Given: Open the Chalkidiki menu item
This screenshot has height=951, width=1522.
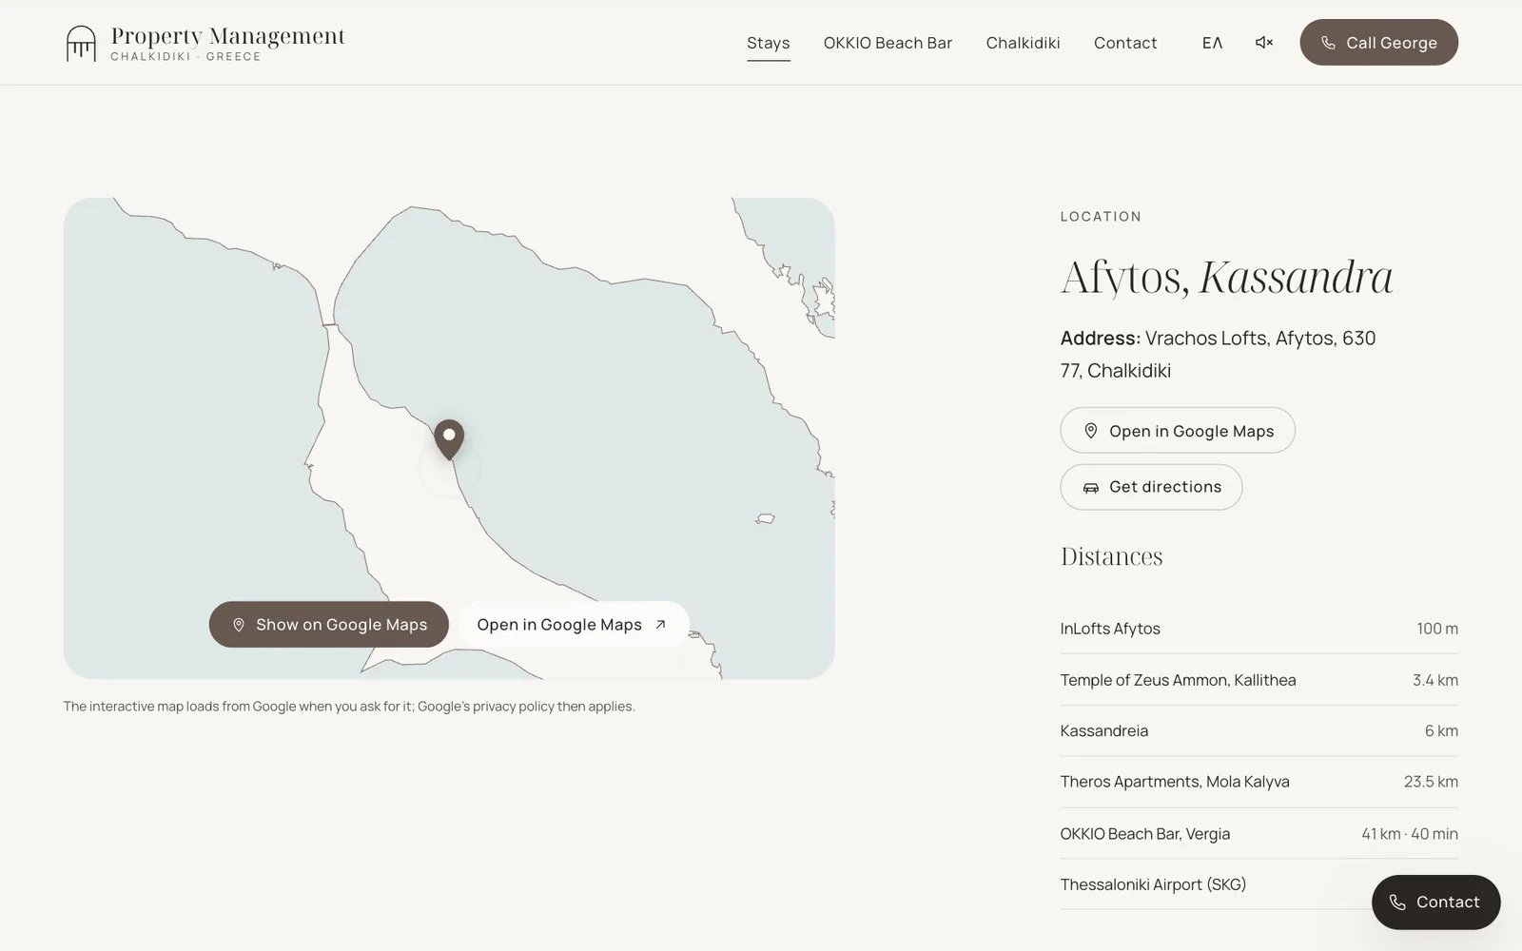Looking at the screenshot, I should pyautogui.click(x=1023, y=43).
